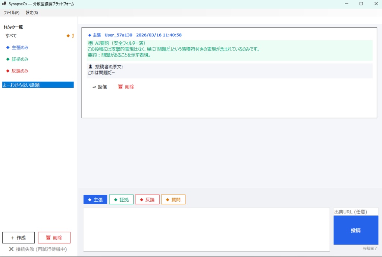Open the 設定(S) menu

31,12
